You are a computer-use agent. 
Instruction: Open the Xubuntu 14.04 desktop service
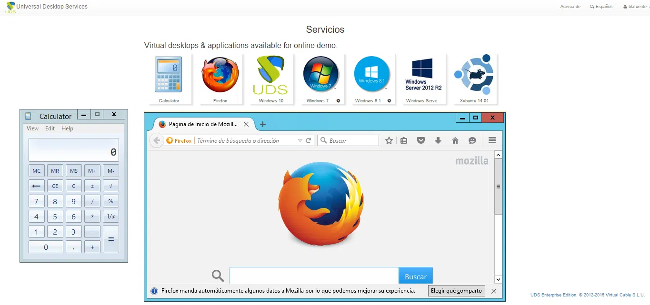(474, 75)
